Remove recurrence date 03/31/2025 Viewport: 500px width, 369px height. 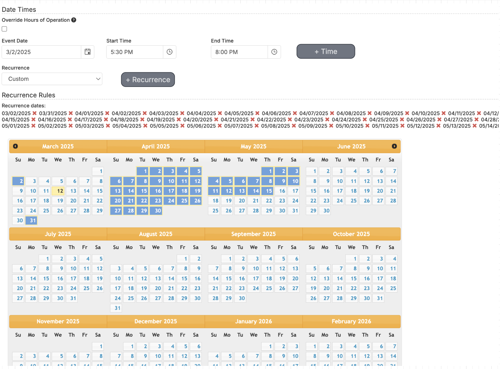71,113
